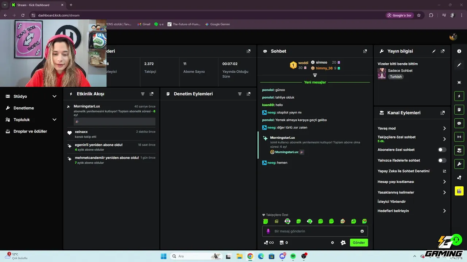Pop out the Denetim Eylemleri panel
This screenshot has height=262, width=467.
248,94
